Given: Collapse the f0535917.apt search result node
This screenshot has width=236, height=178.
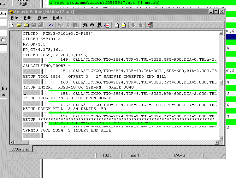Looking at the screenshot, I should pos(46,3).
